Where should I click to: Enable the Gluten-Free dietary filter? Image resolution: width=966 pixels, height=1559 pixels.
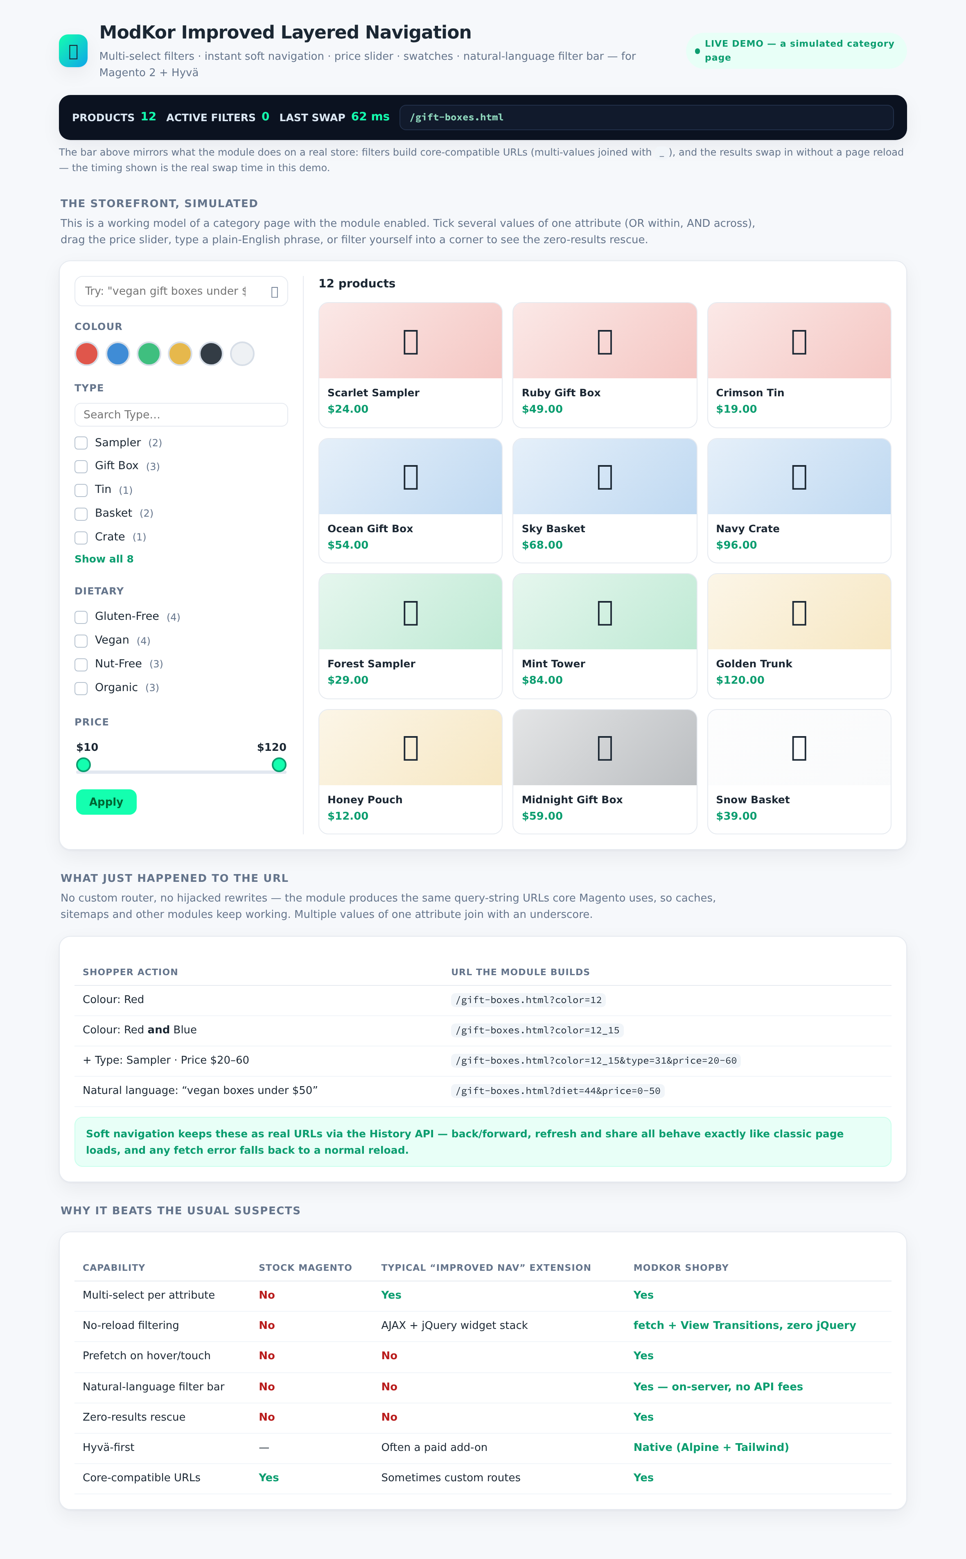click(x=81, y=617)
